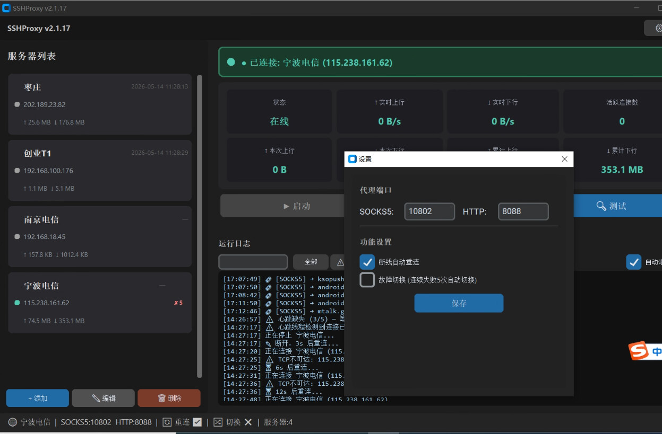
Task: Disable 断线自动重连 checkbox
Action: (367, 262)
